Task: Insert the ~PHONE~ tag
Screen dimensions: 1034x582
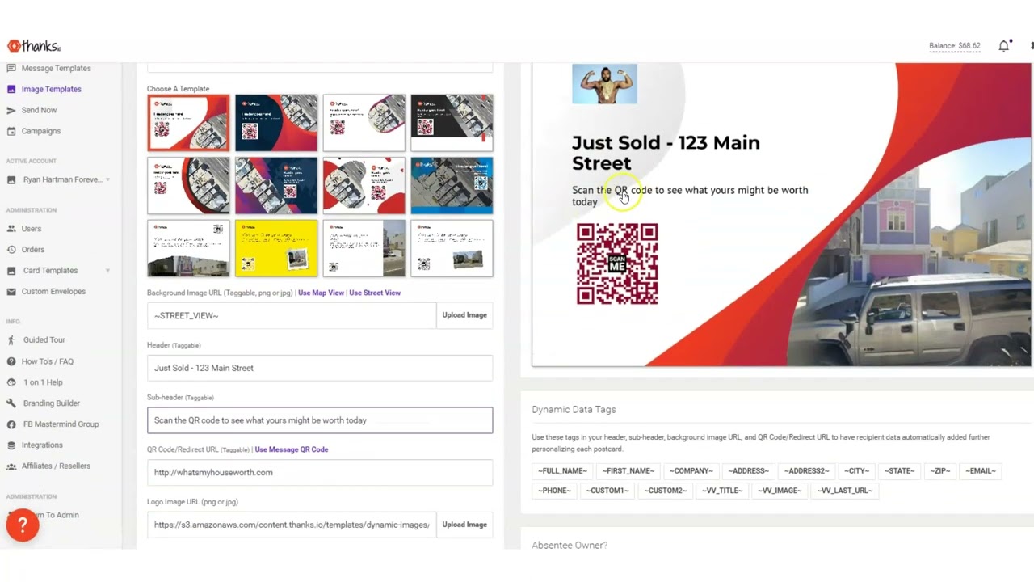Action: 555,491
